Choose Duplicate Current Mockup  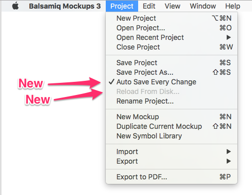click(x=172, y=126)
